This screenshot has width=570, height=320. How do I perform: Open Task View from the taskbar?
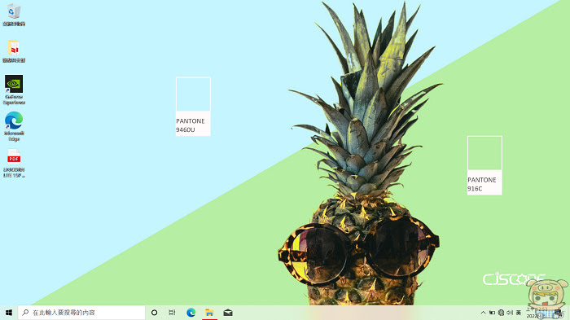[x=172, y=313]
